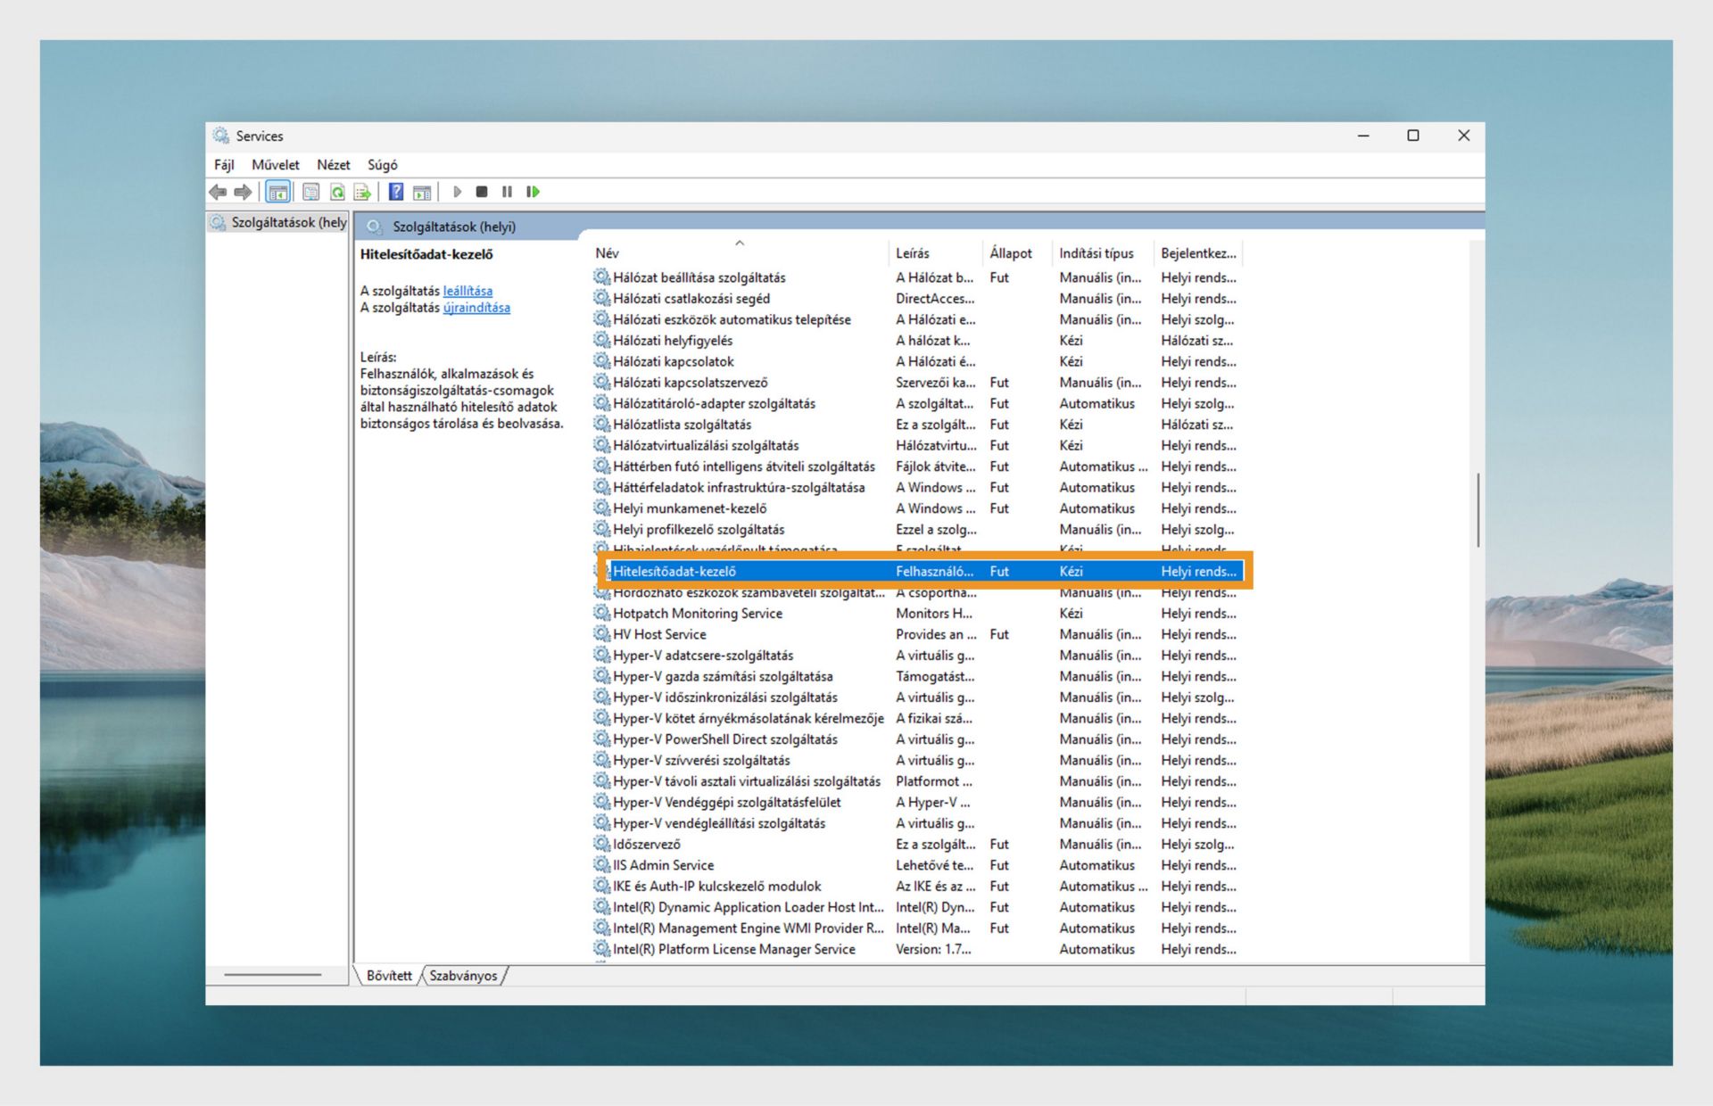Click the vertical scrollbar thumb
1713x1106 pixels.
[1477, 510]
